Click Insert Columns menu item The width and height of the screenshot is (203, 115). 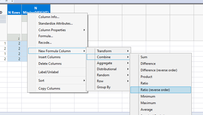[49, 57]
